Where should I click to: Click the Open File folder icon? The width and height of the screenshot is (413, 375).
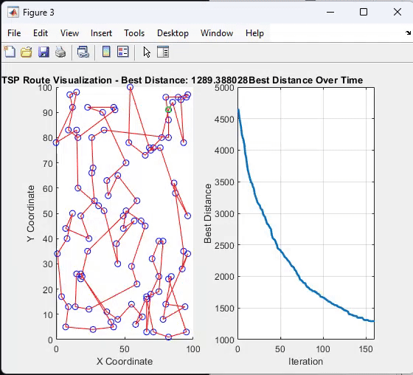[27, 52]
